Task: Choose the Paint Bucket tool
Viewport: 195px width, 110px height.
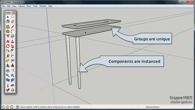Action: tap(8, 21)
